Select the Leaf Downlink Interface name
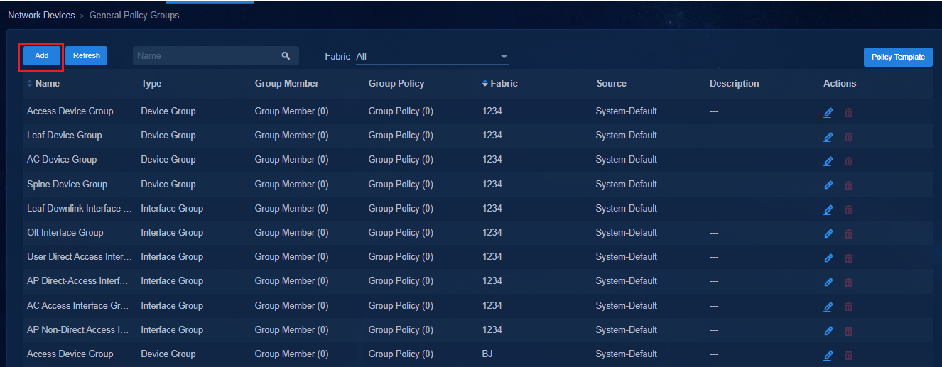942x367 pixels. coord(80,208)
